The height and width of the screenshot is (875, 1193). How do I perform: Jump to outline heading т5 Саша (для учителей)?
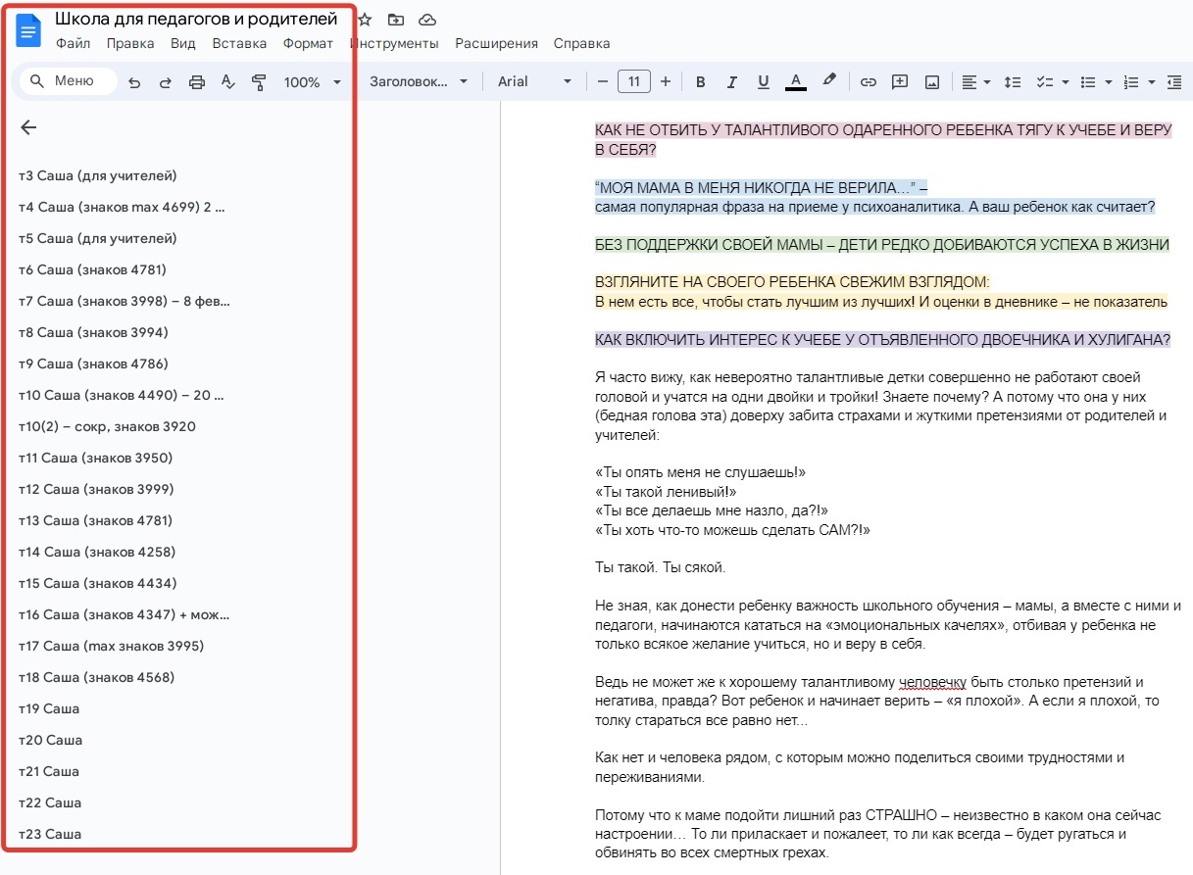[x=98, y=238]
